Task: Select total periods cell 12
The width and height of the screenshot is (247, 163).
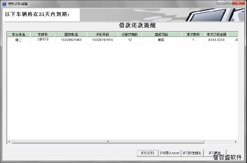Action: pyautogui.click(x=130, y=40)
